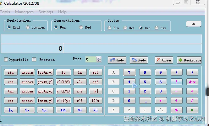Decrease precision with Pre spinner down arrow
This screenshot has height=126, width=209.
[x=99, y=60]
